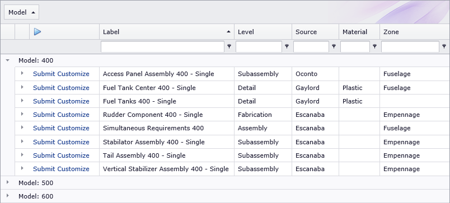Click Submit on Access Panel Assembly 400 row

click(44, 74)
